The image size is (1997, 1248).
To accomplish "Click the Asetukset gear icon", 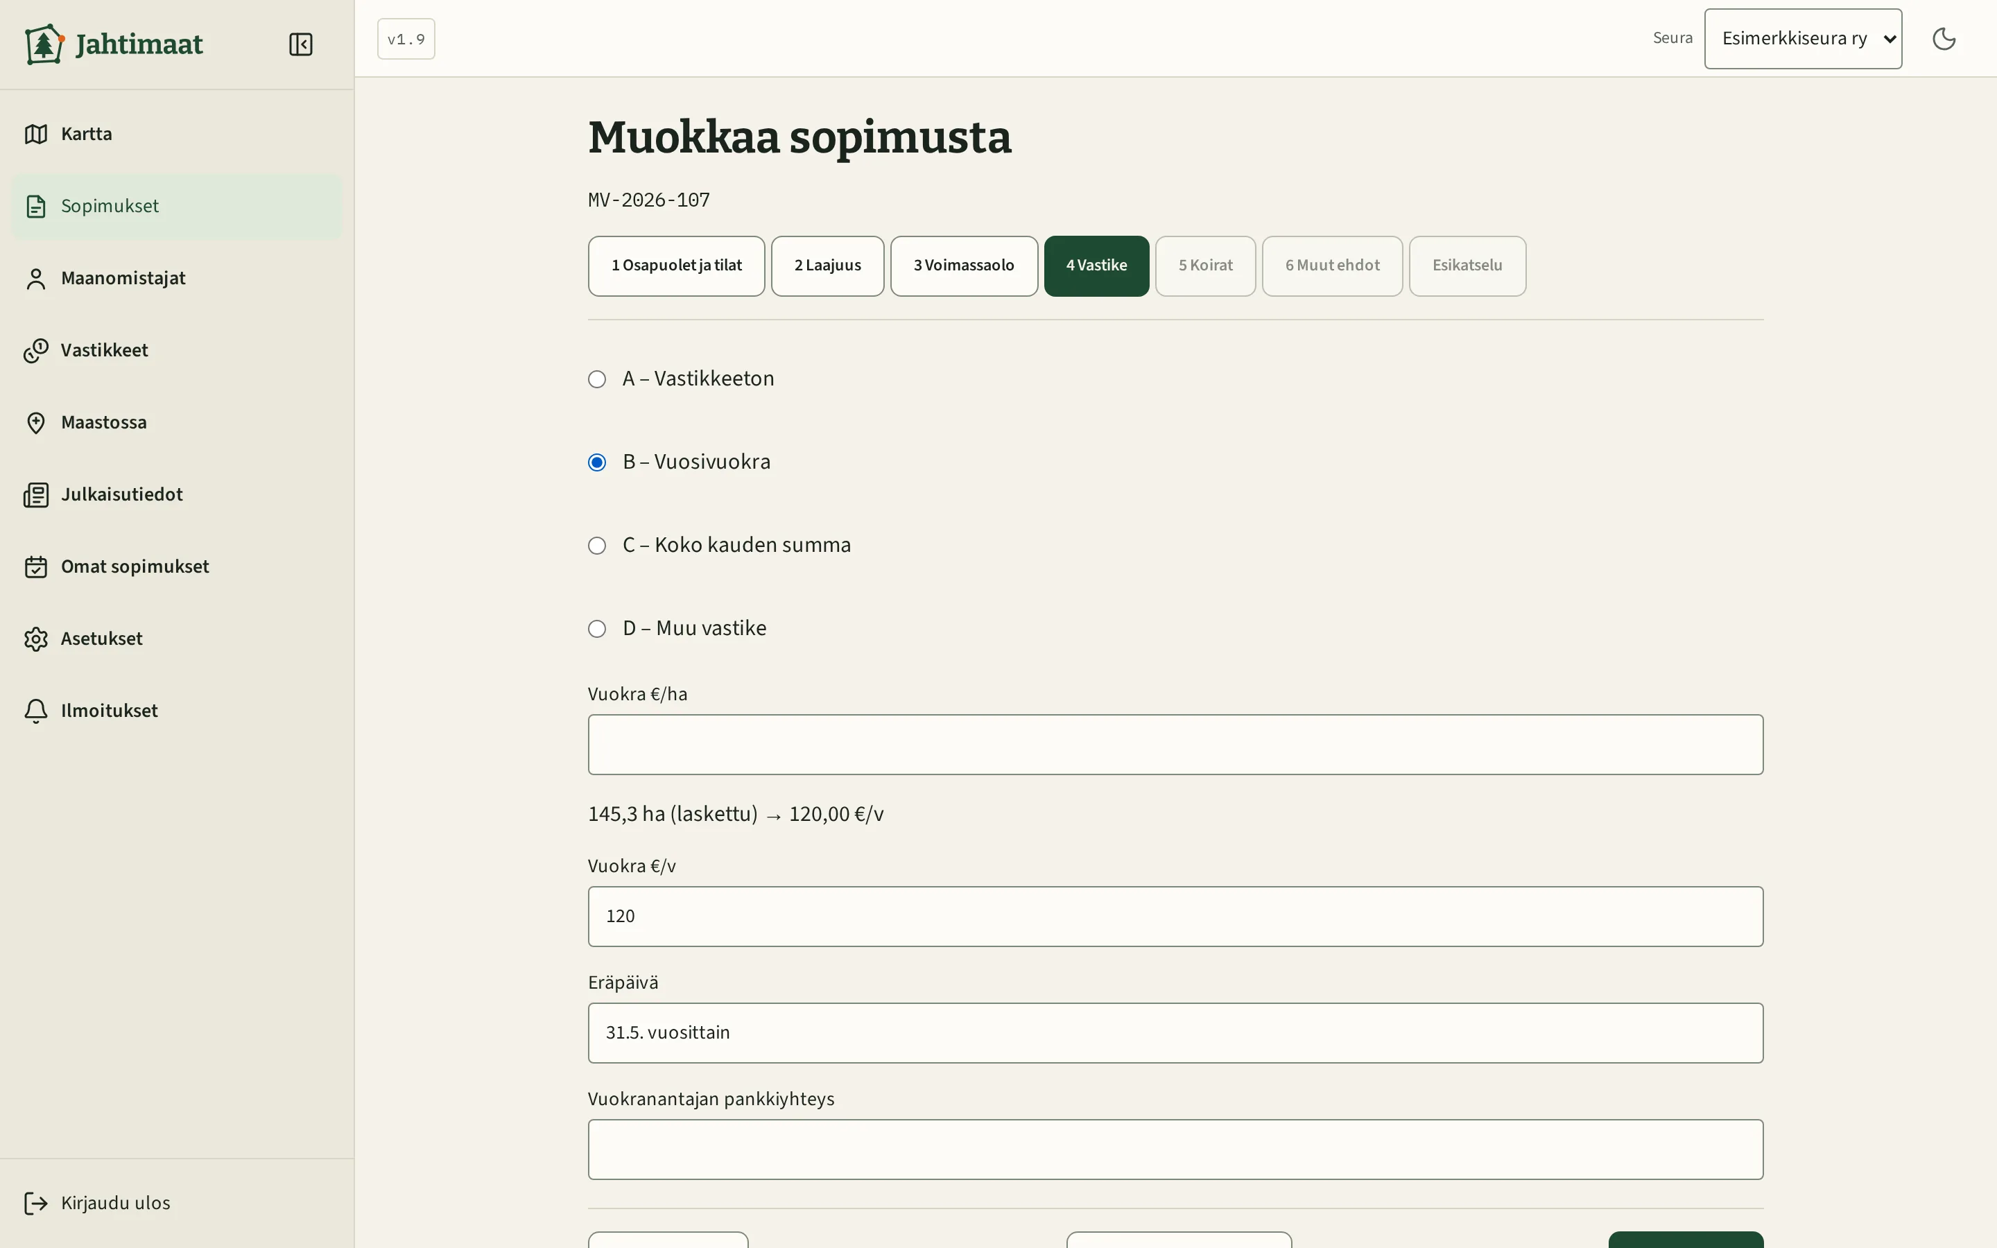I will click(35, 639).
